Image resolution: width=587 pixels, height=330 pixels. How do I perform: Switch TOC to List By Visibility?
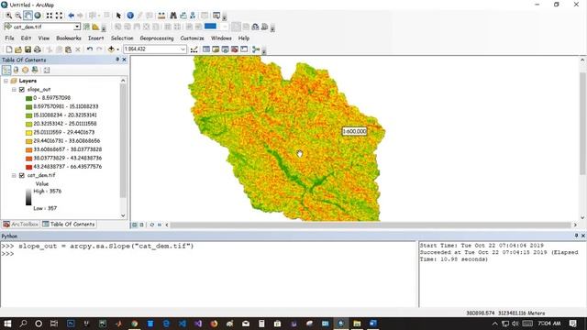pyautogui.click(x=25, y=70)
